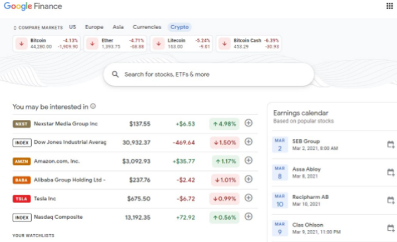This screenshot has height=242, width=397.
Task: Open Amazon.com, Inc. stock
Action: coord(57,161)
